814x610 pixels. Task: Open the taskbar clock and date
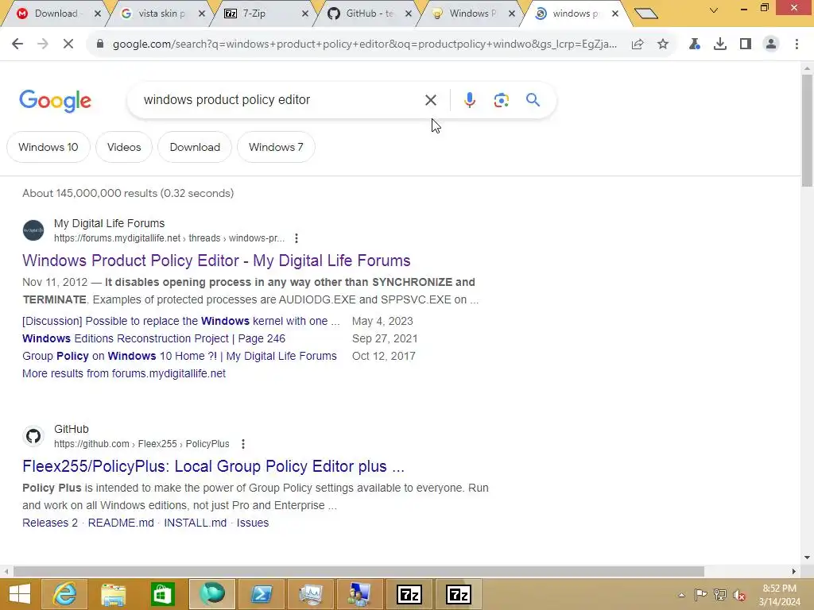(779, 595)
